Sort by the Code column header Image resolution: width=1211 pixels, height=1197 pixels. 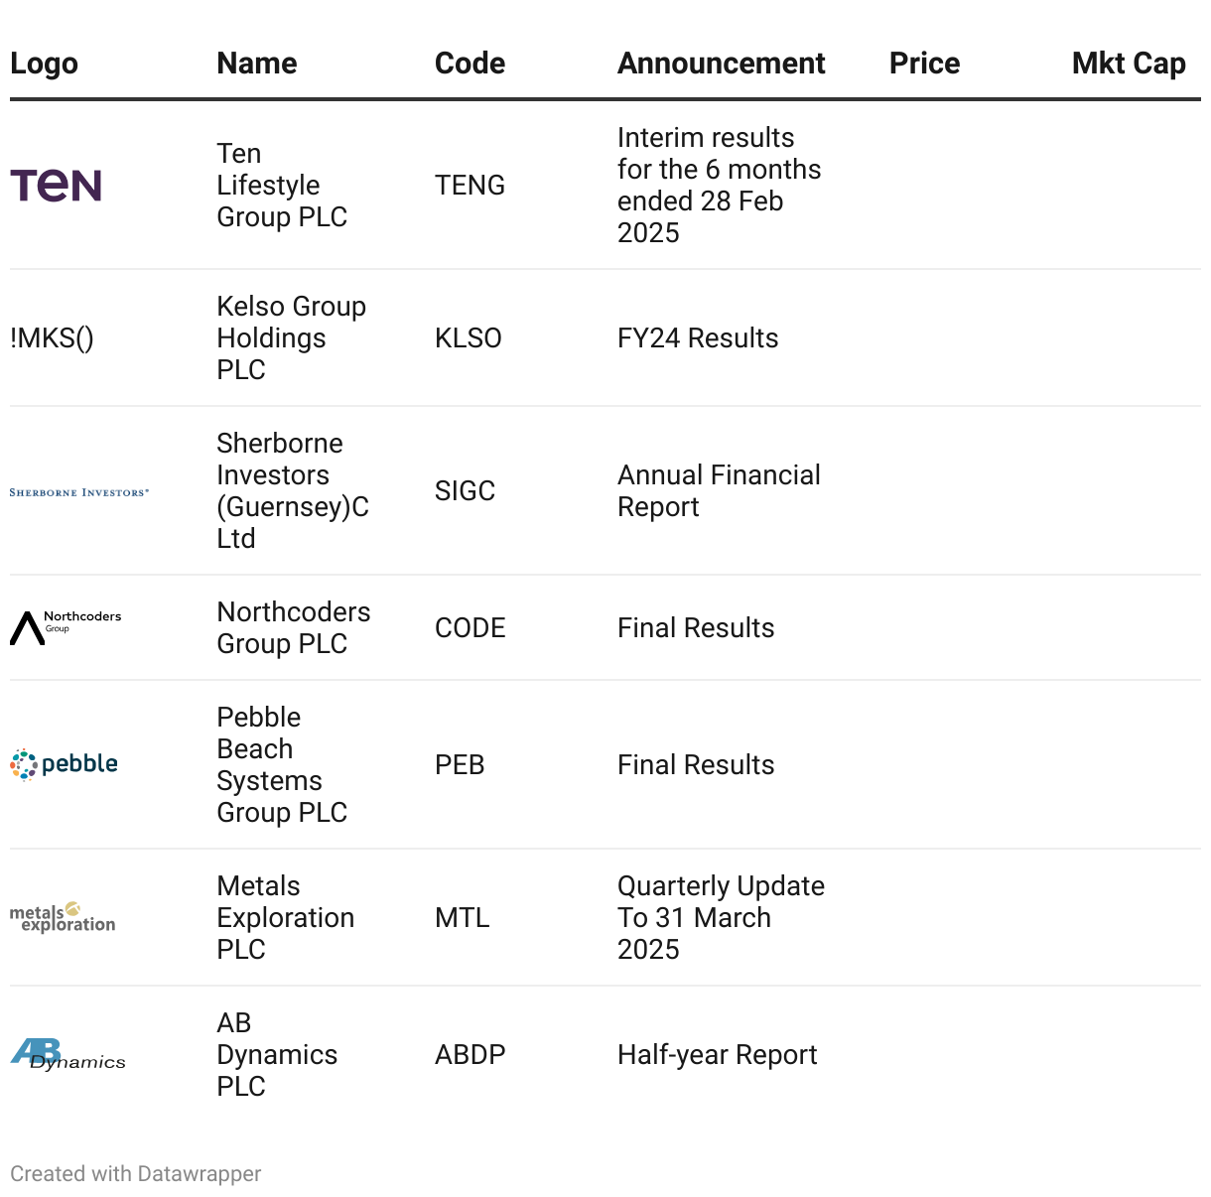(470, 64)
